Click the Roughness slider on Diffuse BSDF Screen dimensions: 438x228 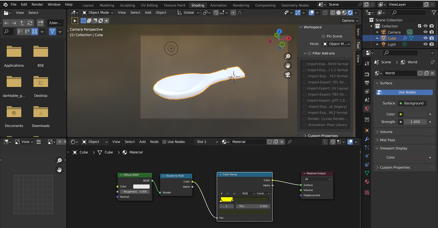135,192
